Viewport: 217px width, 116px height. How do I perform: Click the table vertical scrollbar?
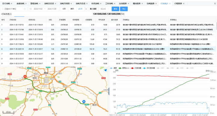[x=216, y=26]
